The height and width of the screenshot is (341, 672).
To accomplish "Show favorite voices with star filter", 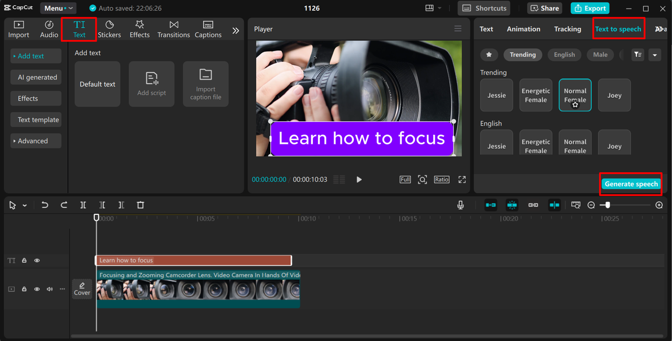I will 489,55.
